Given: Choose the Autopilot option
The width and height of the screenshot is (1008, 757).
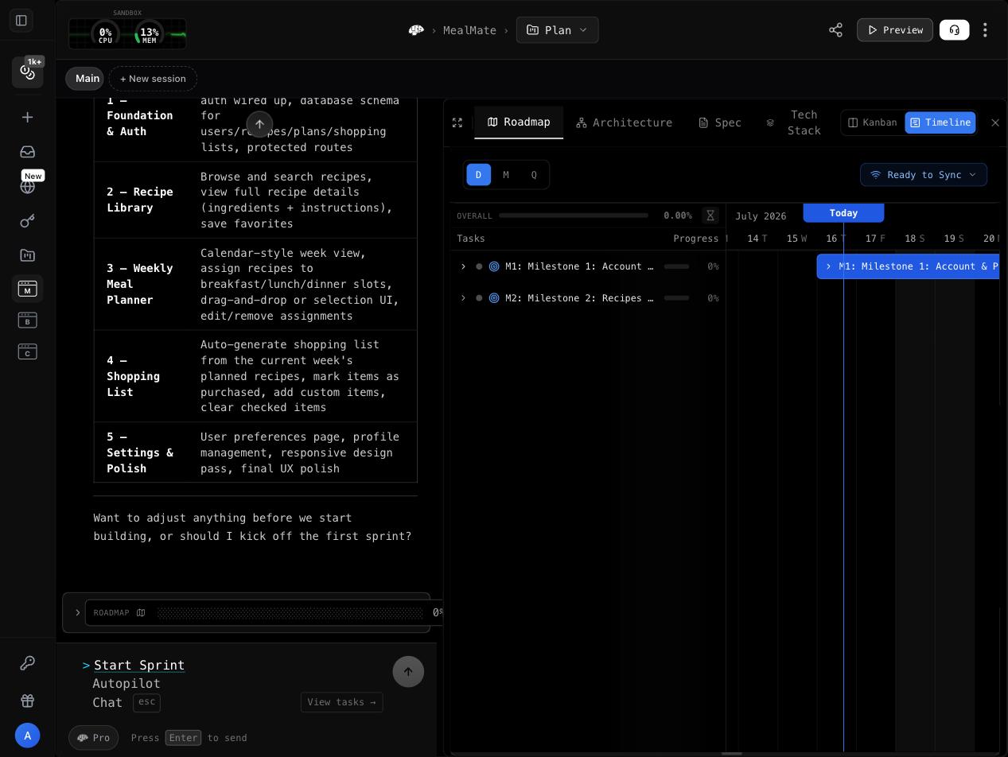Looking at the screenshot, I should tap(126, 684).
